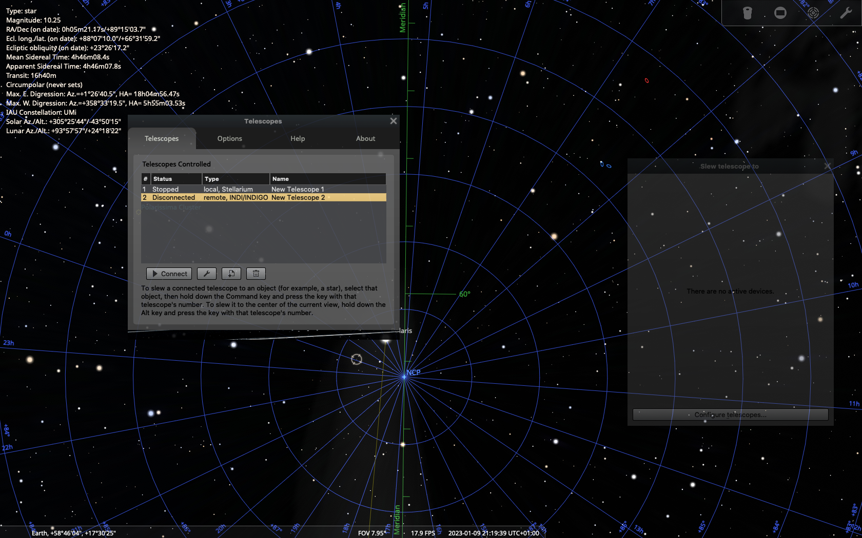This screenshot has height=538, width=862.
Task: Open the About tab in Telescopes dialog
Action: (x=365, y=138)
